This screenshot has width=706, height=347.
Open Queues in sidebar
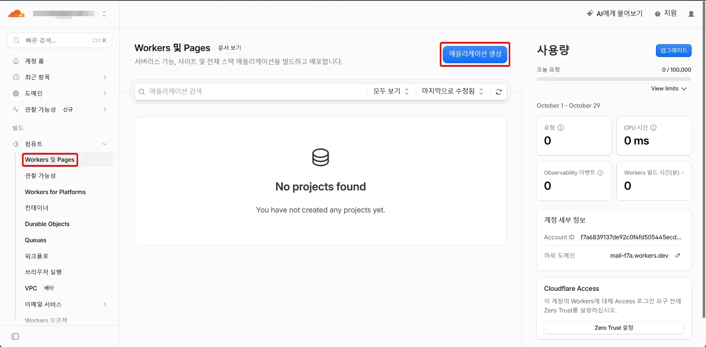click(x=36, y=240)
